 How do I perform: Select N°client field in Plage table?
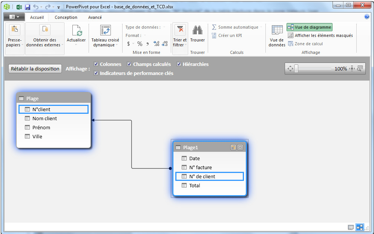tap(54, 109)
